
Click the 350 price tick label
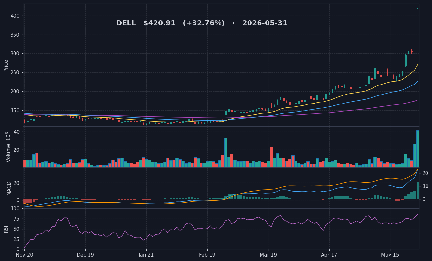(15, 35)
